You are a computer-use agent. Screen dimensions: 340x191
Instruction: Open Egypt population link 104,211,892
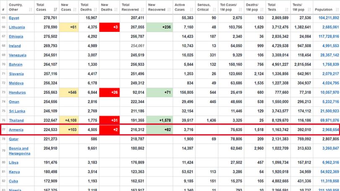[329, 18]
